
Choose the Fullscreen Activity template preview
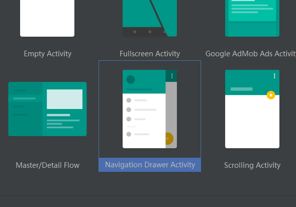(x=150, y=18)
